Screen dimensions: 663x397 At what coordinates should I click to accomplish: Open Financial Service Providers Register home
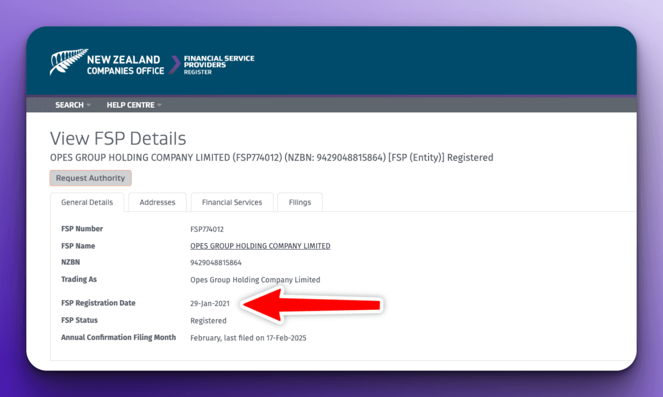coord(219,65)
